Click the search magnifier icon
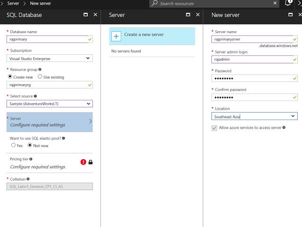This screenshot has width=302, height=227. pyautogui.click(x=154, y=3)
